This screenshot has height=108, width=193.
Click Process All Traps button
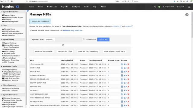(x=65, y=51)
